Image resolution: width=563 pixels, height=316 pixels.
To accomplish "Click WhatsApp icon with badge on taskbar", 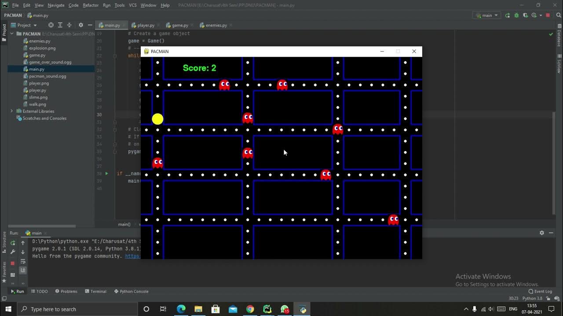I will [x=285, y=309].
